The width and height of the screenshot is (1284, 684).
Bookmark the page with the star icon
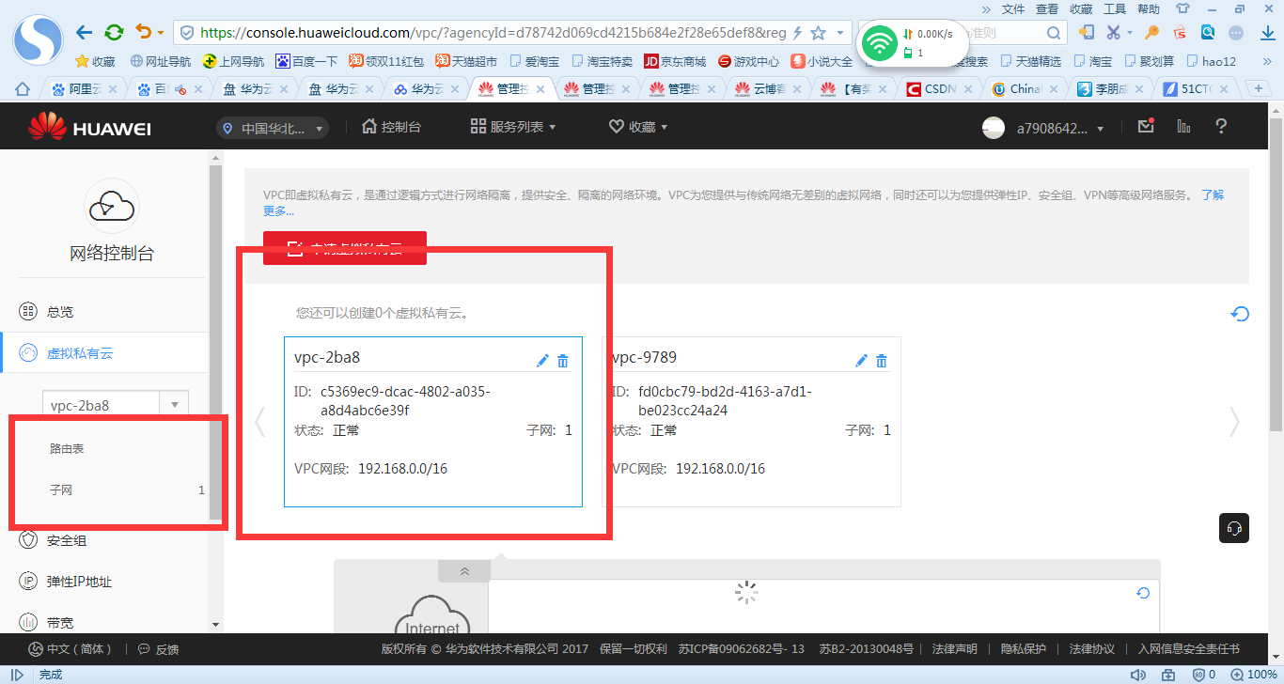tap(818, 33)
